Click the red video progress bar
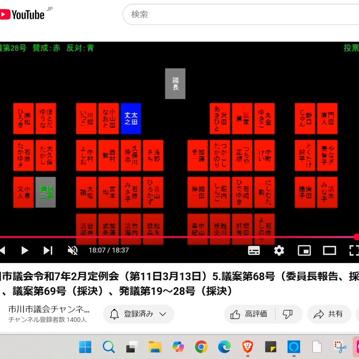Image resolution: width=359 pixels, height=359 pixels. click(x=179, y=237)
